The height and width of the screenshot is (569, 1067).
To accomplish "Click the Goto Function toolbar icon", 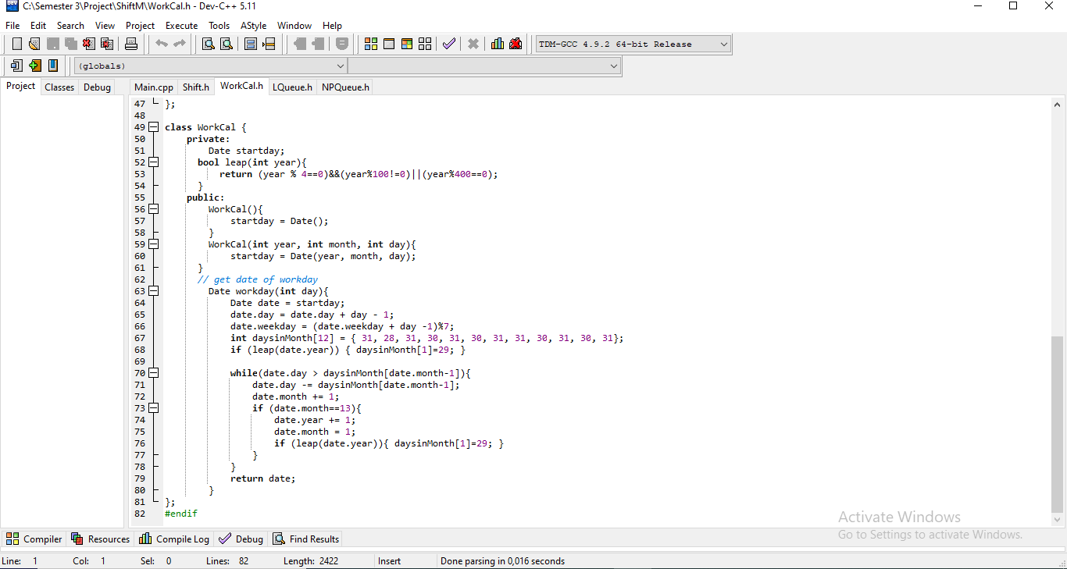I will click(251, 44).
